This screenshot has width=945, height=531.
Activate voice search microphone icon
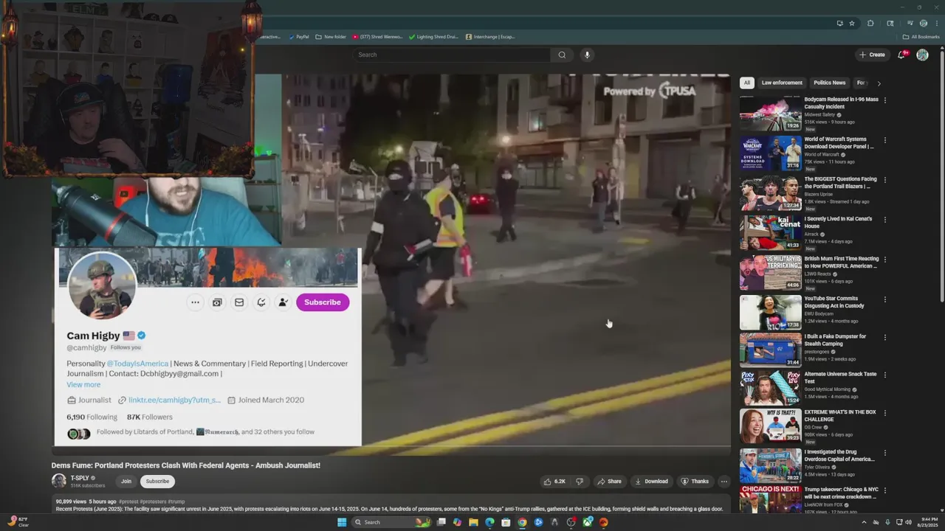pos(587,55)
